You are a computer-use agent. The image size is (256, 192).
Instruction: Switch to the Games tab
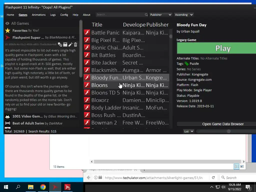coord(23,15)
